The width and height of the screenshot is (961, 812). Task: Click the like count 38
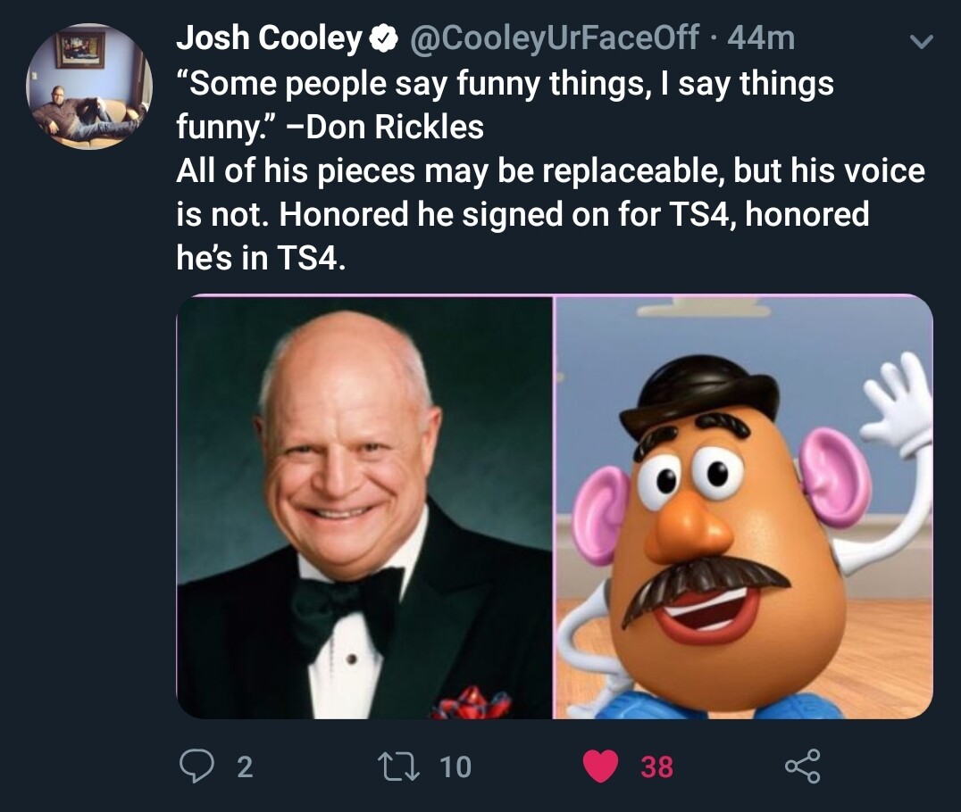pos(656,767)
